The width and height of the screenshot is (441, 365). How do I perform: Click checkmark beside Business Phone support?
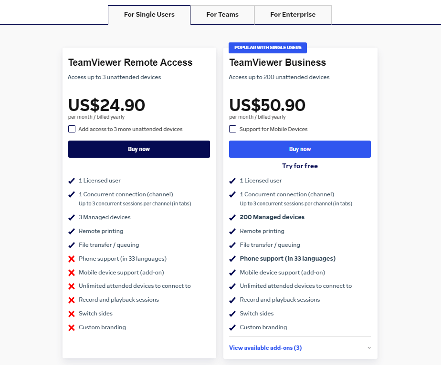point(232,259)
